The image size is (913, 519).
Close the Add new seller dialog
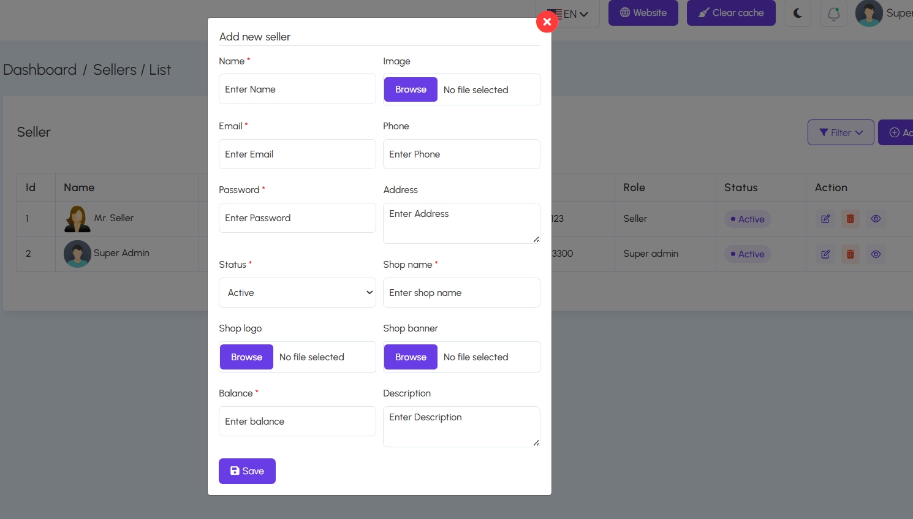click(x=547, y=22)
